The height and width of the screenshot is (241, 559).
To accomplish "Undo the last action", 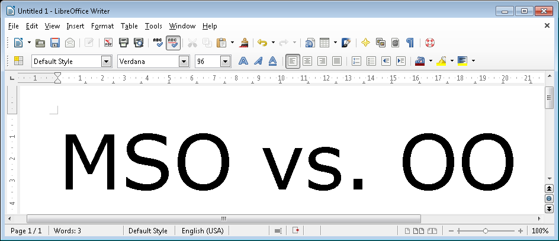I will [262, 43].
